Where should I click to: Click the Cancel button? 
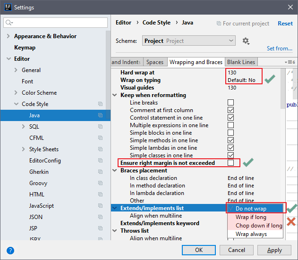point(237,250)
